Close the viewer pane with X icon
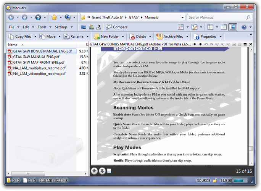The width and height of the screenshot is (261, 191). point(251,45)
